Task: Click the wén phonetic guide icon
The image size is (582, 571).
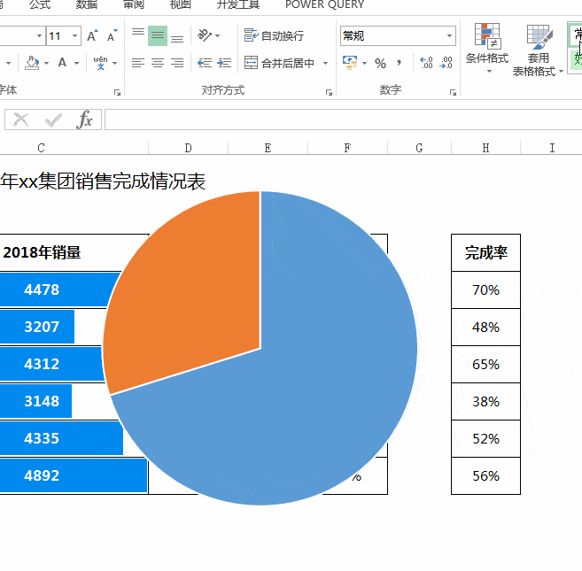Action: tap(101, 63)
